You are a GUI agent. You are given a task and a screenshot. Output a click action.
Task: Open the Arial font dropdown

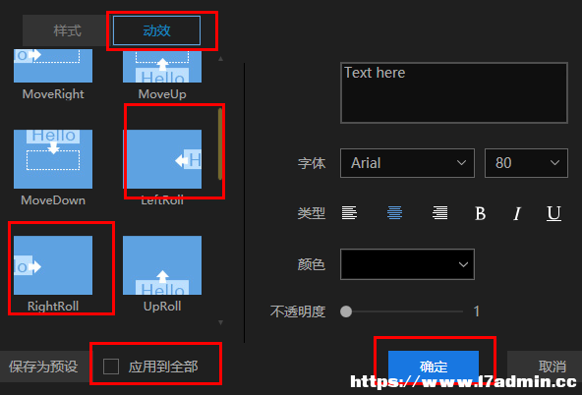[x=407, y=163]
